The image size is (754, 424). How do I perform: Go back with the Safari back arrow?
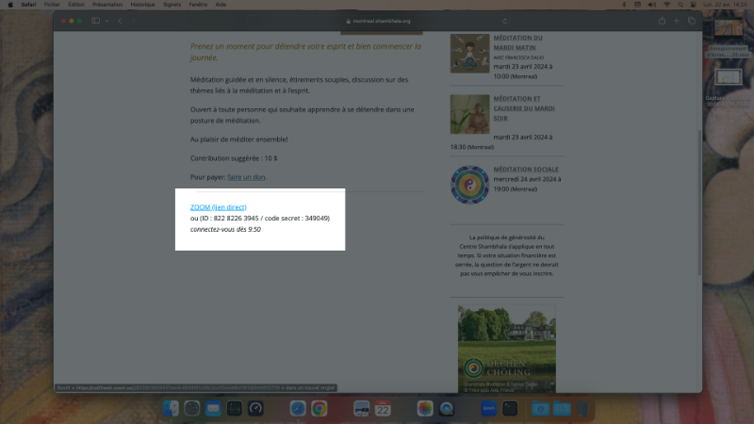[121, 21]
